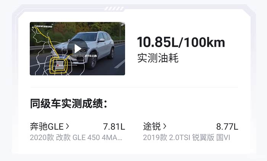Tap the route caption in video's top-left corner
The height and width of the screenshot is (161, 267).
coord(43,26)
